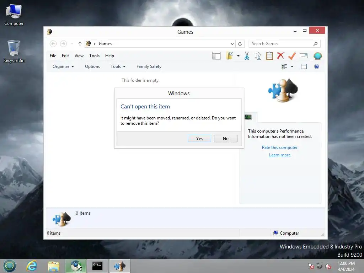The height and width of the screenshot is (273, 364).
Task: Expand the Organize dropdown
Action: point(63,66)
